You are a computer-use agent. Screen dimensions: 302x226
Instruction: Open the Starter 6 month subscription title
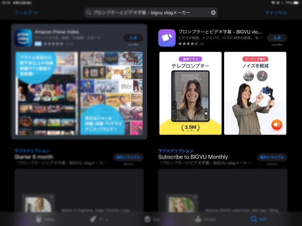[x=34, y=157]
